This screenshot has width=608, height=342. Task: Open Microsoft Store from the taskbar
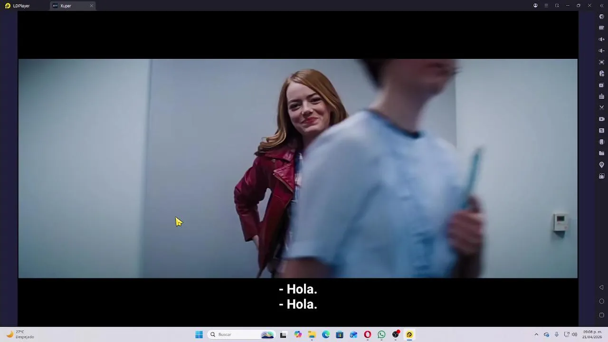pos(340,334)
